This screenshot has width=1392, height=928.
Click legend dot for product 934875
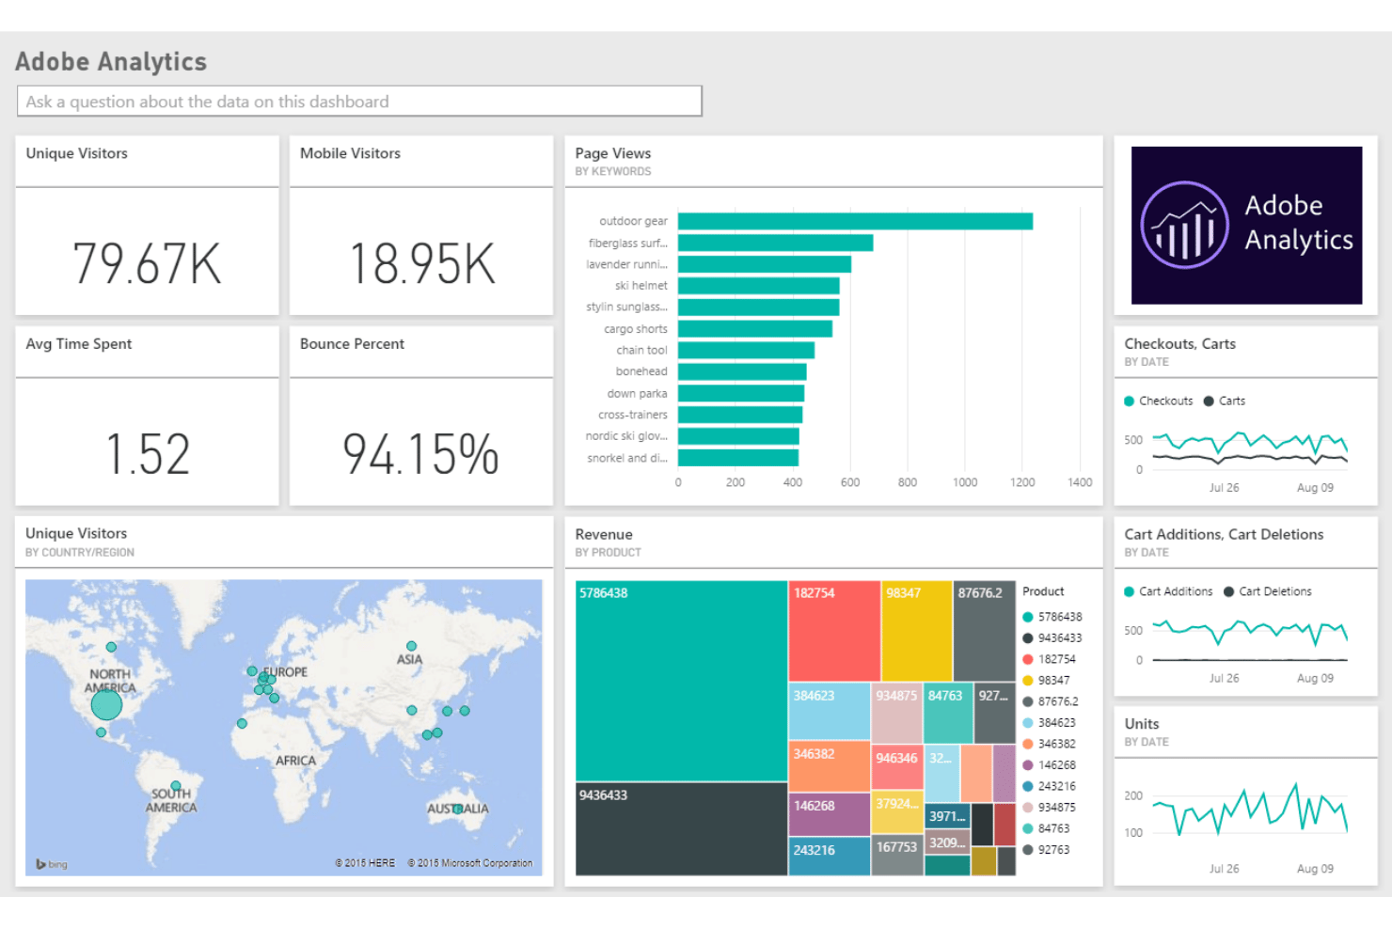[x=1028, y=808]
